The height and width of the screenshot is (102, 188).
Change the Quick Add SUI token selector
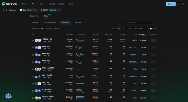153,29
